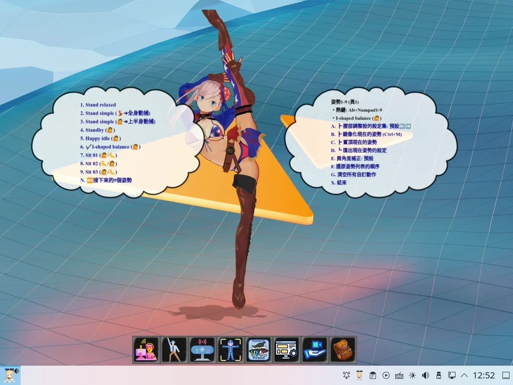Open the volume control in system tray

click(425, 375)
